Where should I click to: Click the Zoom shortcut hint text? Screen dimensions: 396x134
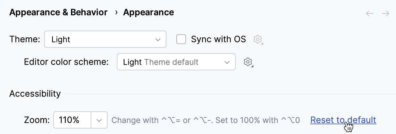205,120
